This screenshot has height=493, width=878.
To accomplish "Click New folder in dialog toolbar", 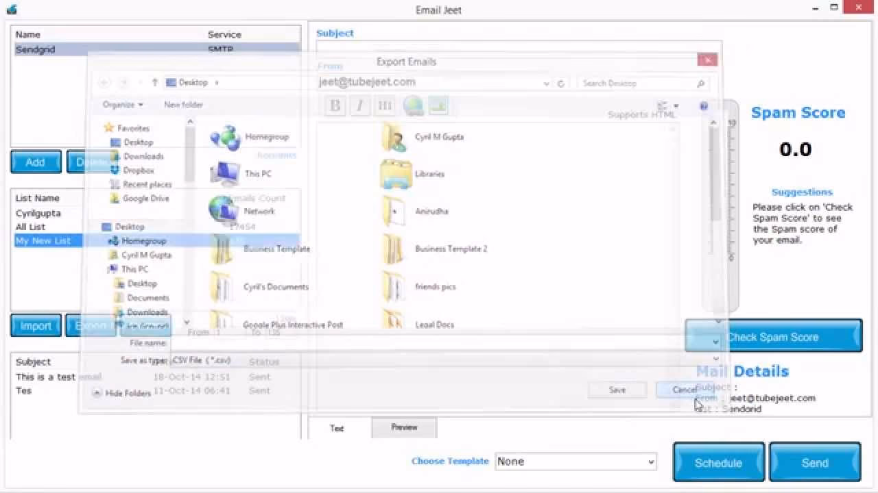I will (183, 105).
